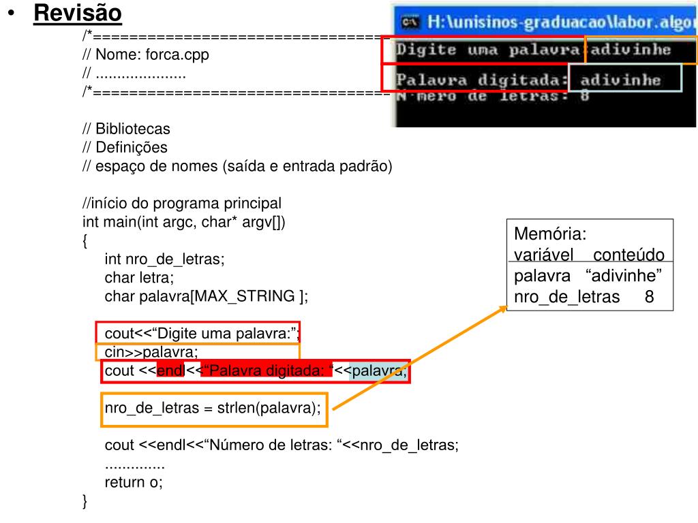Click the 'int nro_de_letras;' declaration
The image size is (698, 523).
165,259
